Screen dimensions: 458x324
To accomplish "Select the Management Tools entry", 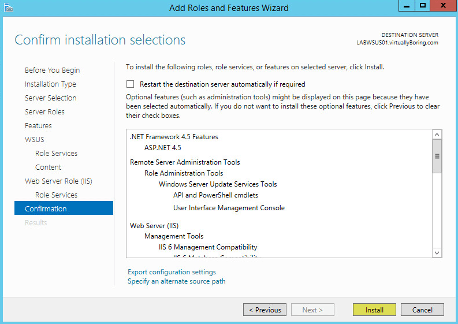I will pos(174,236).
